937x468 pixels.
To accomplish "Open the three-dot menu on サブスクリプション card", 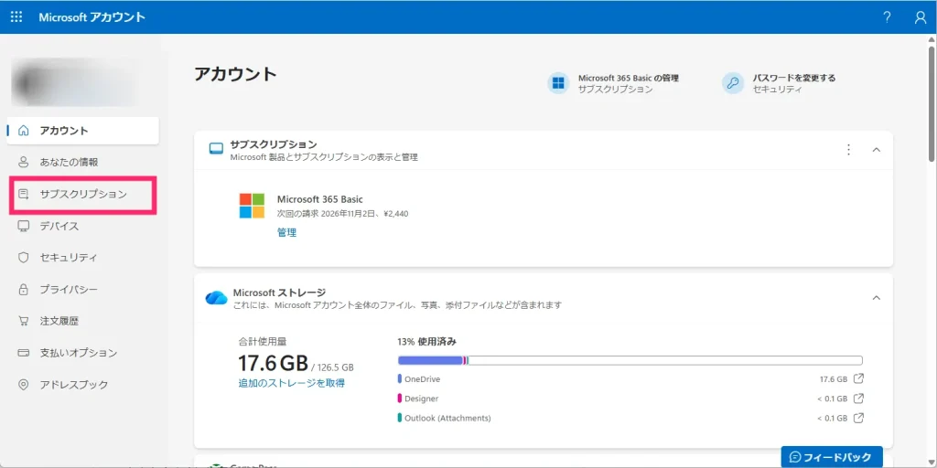I will coord(848,149).
